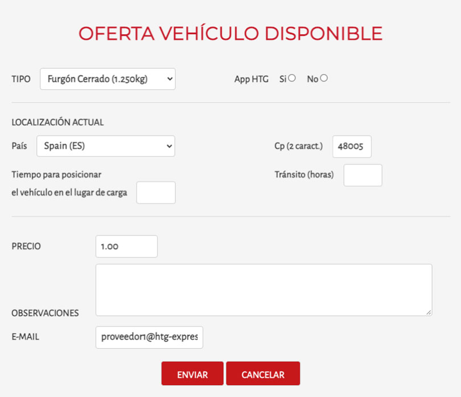Click the 'E-MAIL' label
Screen dimensions: 461x397
[x=25, y=337]
